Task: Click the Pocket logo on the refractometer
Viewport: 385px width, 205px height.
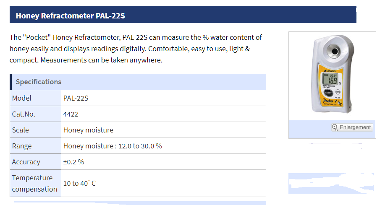Action: click(328, 101)
